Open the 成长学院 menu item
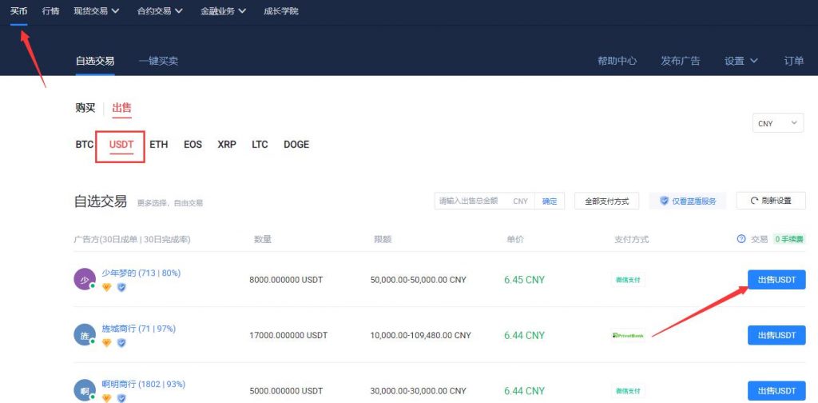The image size is (818, 403). [281, 11]
